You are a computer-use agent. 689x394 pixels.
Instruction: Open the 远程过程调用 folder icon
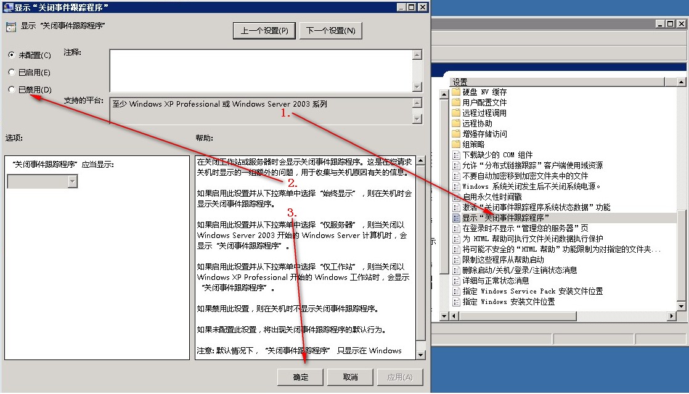[x=456, y=113]
